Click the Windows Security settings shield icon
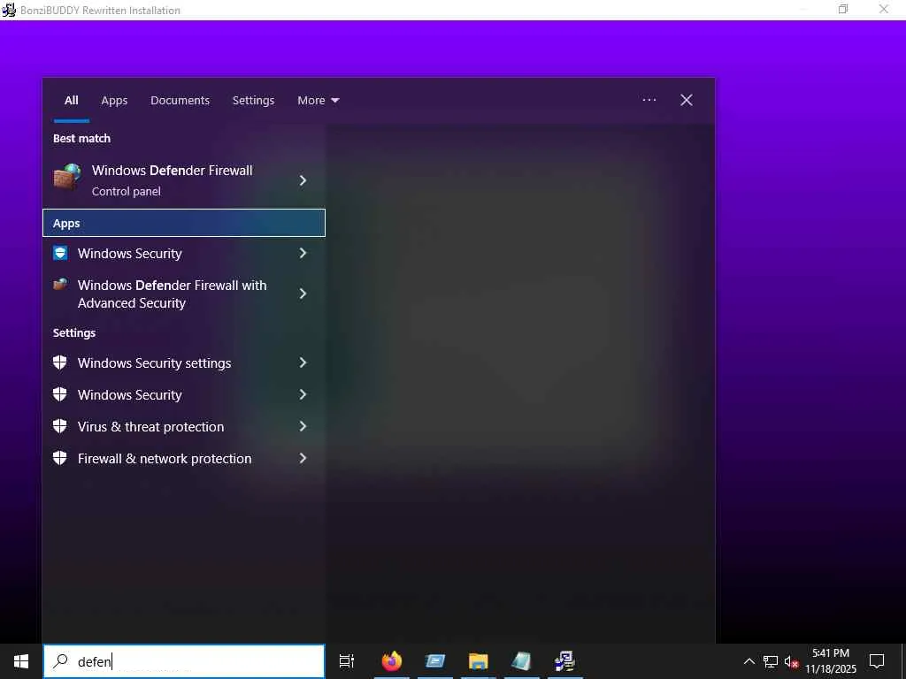The height and width of the screenshot is (679, 906). click(60, 362)
